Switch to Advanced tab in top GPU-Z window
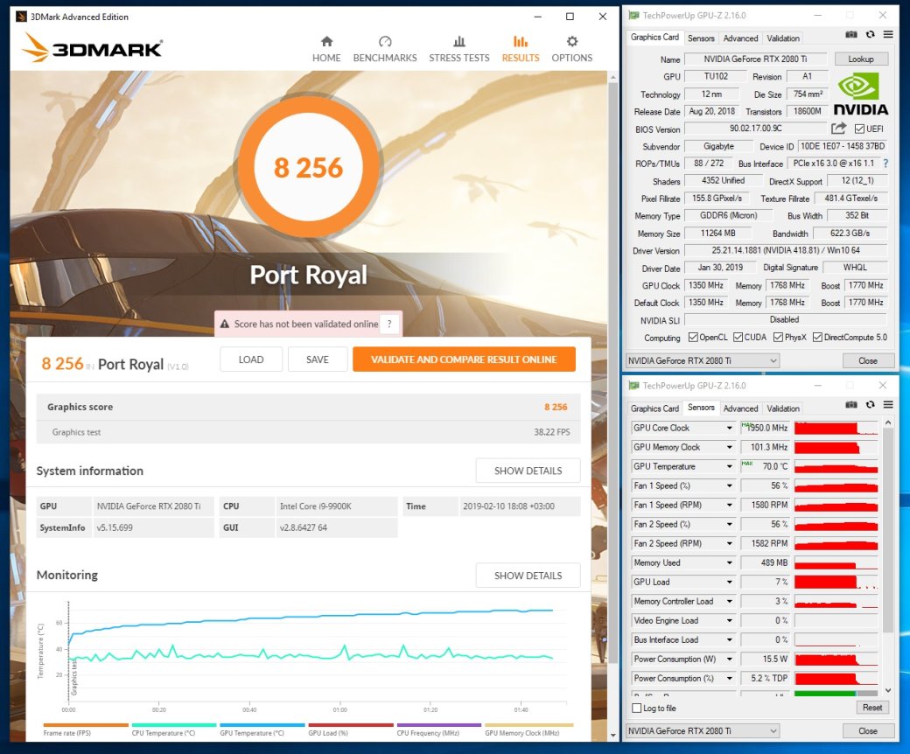 coord(740,38)
